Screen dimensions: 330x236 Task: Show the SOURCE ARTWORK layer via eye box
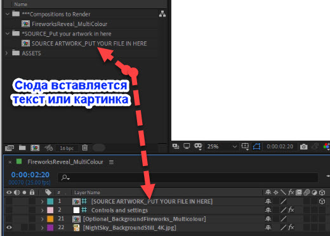click(x=9, y=201)
